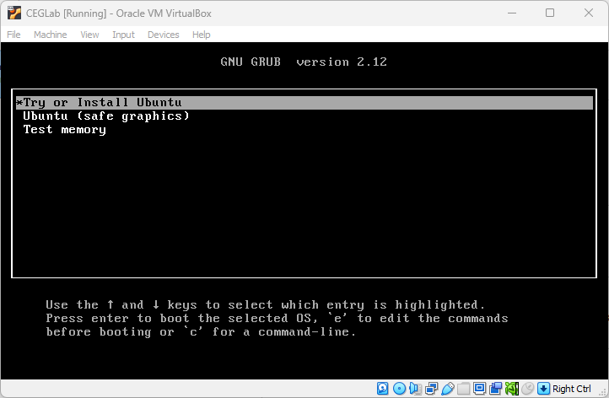This screenshot has width=609, height=398.
Task: Open the recording status icon
Action: (x=496, y=388)
